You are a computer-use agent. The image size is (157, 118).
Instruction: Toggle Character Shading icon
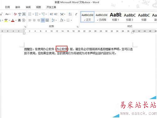point(19,20)
